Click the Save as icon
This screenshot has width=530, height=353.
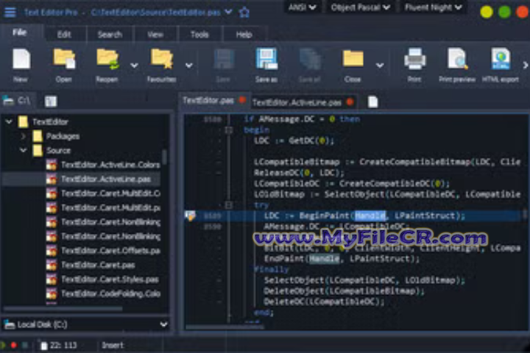coord(266,59)
